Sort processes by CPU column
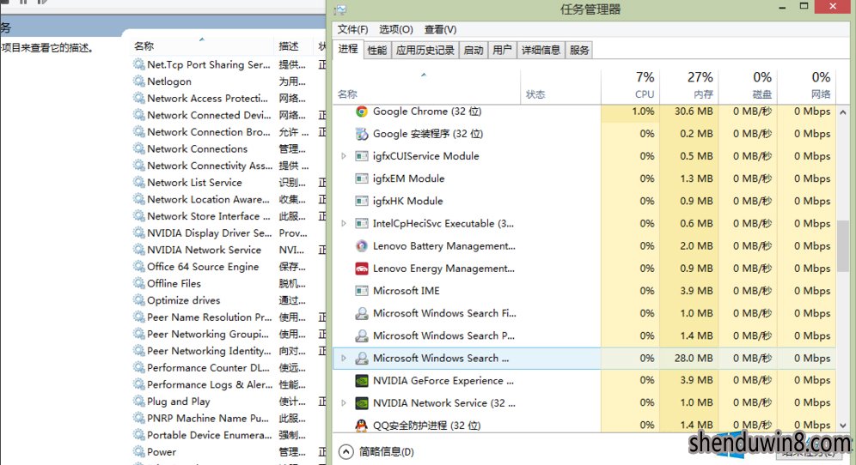Viewport: 856px width, 465px height. pyautogui.click(x=631, y=86)
